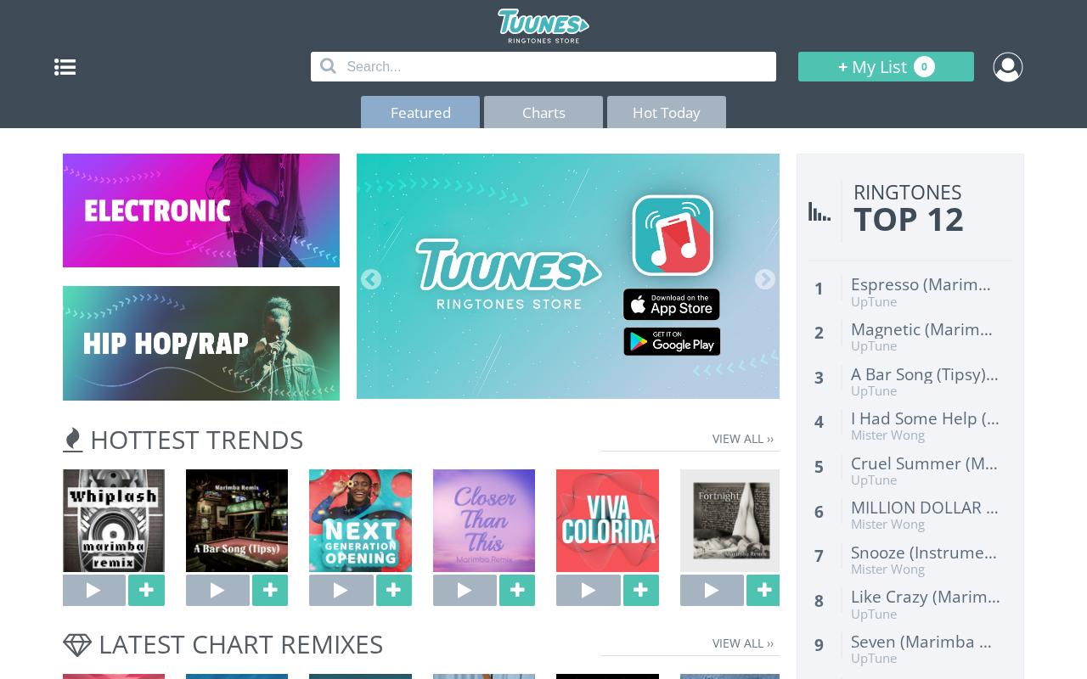This screenshot has width=1087, height=679.
Task: Open Seven (Marimba) in Top 12
Action: point(921,642)
